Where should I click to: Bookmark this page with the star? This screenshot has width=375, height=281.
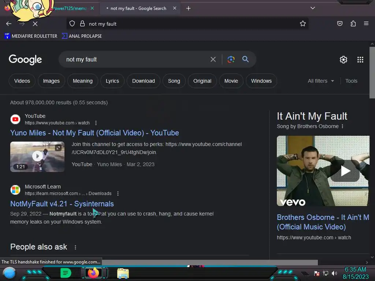point(303,23)
